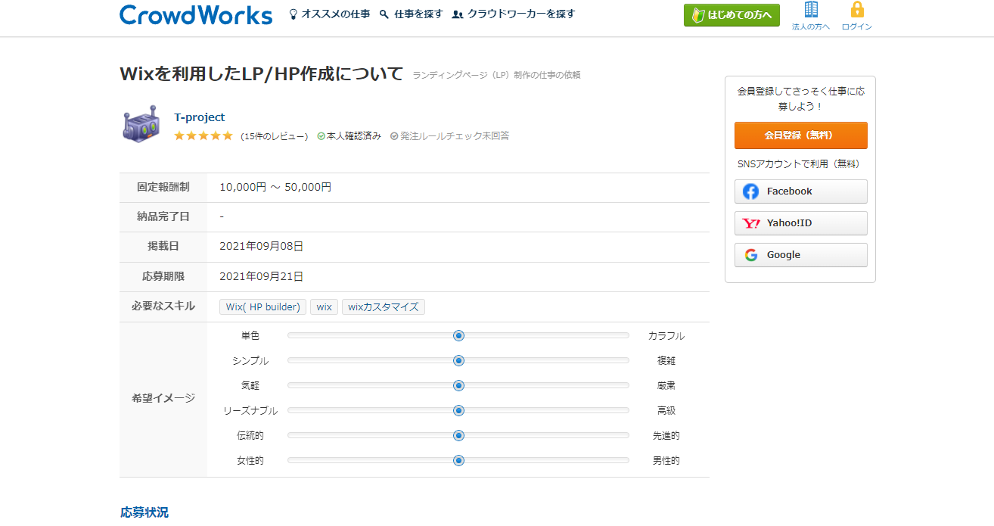This screenshot has height=526, width=994.
Task: Click the 応募状況 section heading
Action: click(144, 512)
